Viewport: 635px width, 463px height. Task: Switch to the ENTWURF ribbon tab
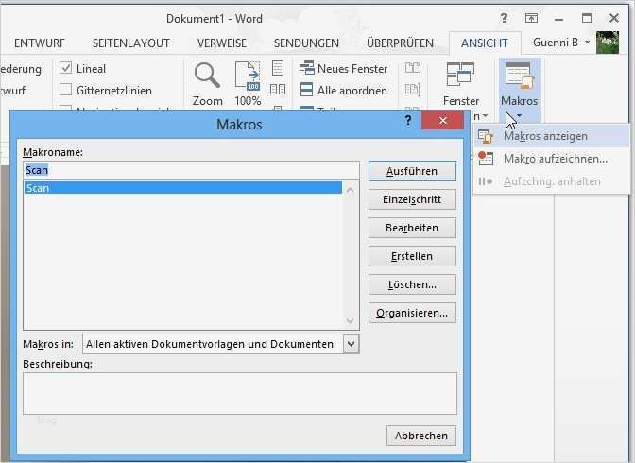tap(40, 43)
